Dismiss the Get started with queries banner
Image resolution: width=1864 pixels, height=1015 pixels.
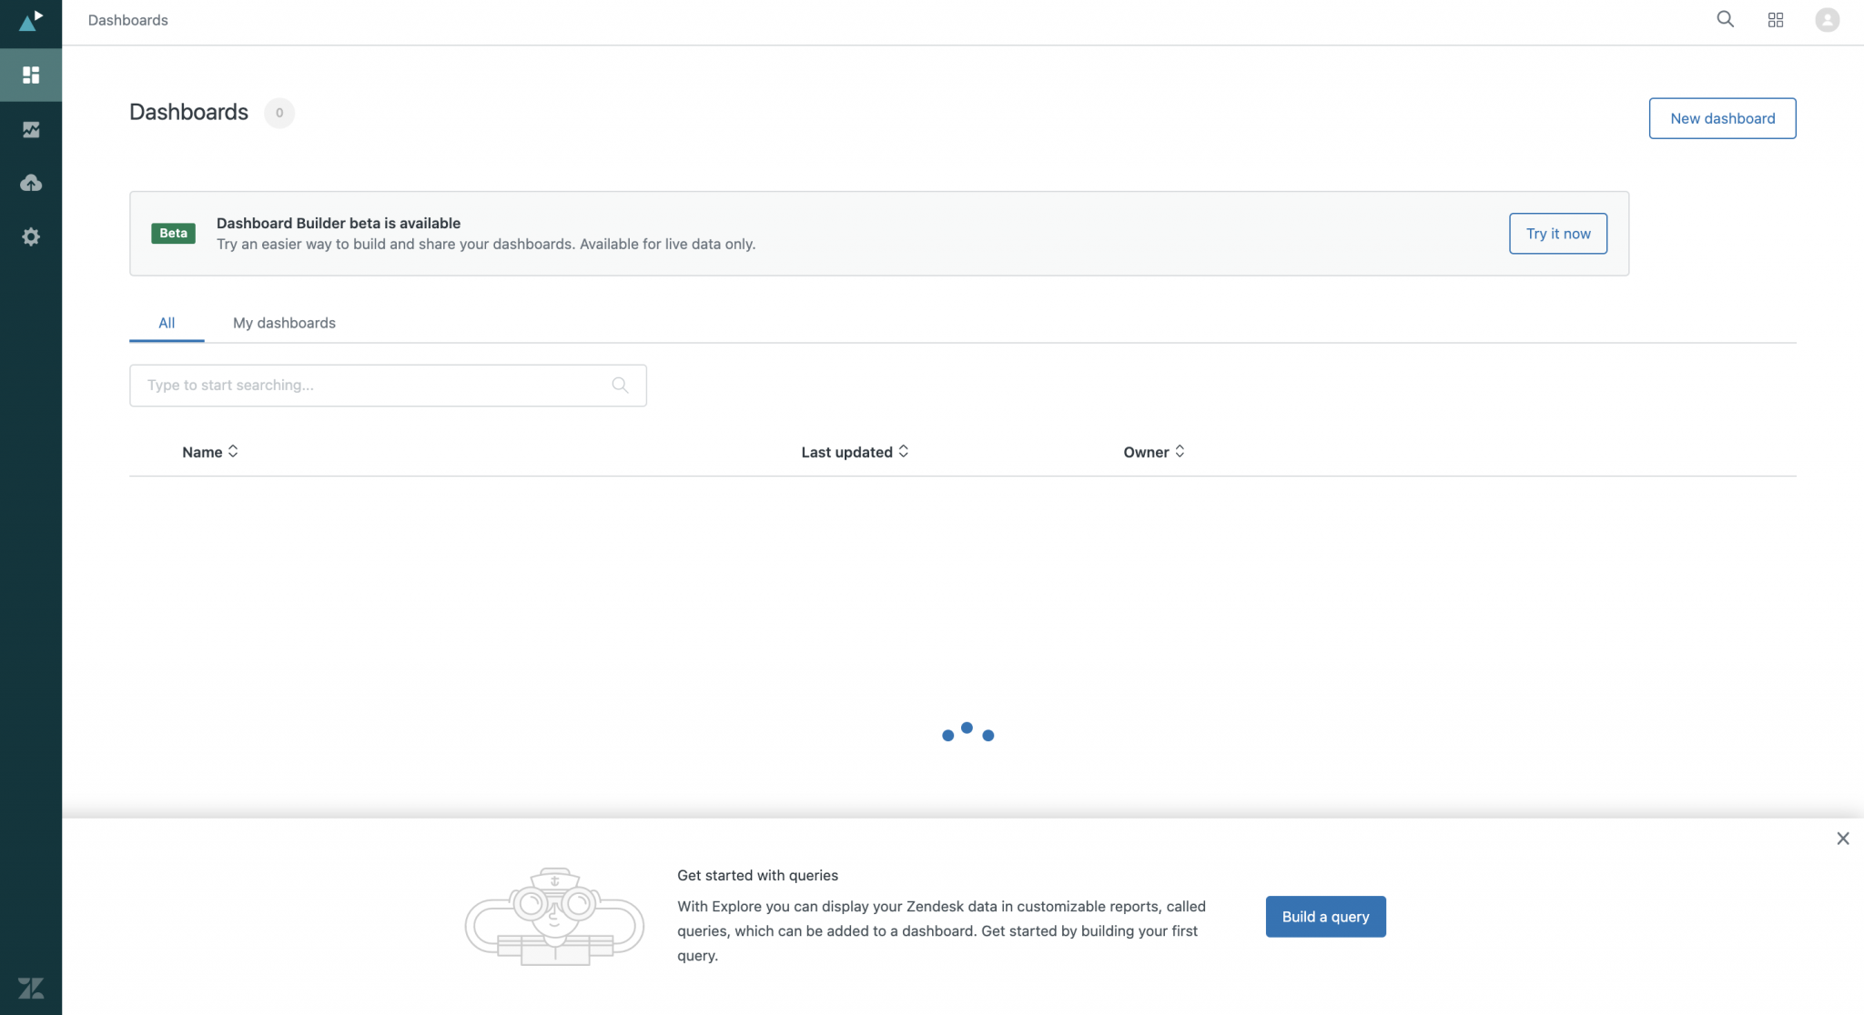1843,838
